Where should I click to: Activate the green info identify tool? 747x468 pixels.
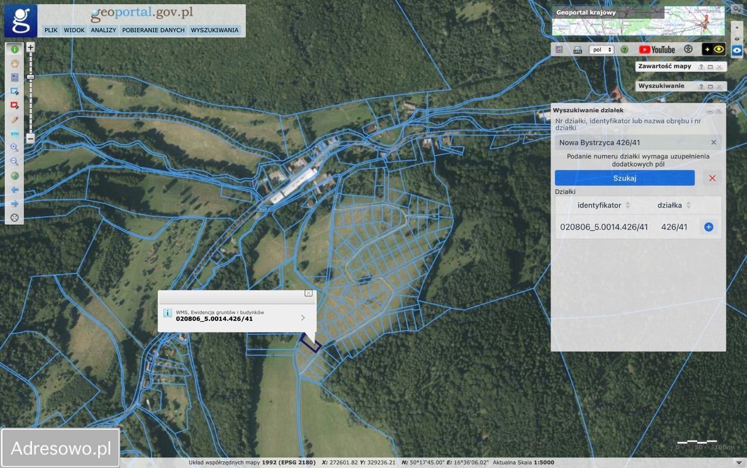pyautogui.click(x=15, y=49)
